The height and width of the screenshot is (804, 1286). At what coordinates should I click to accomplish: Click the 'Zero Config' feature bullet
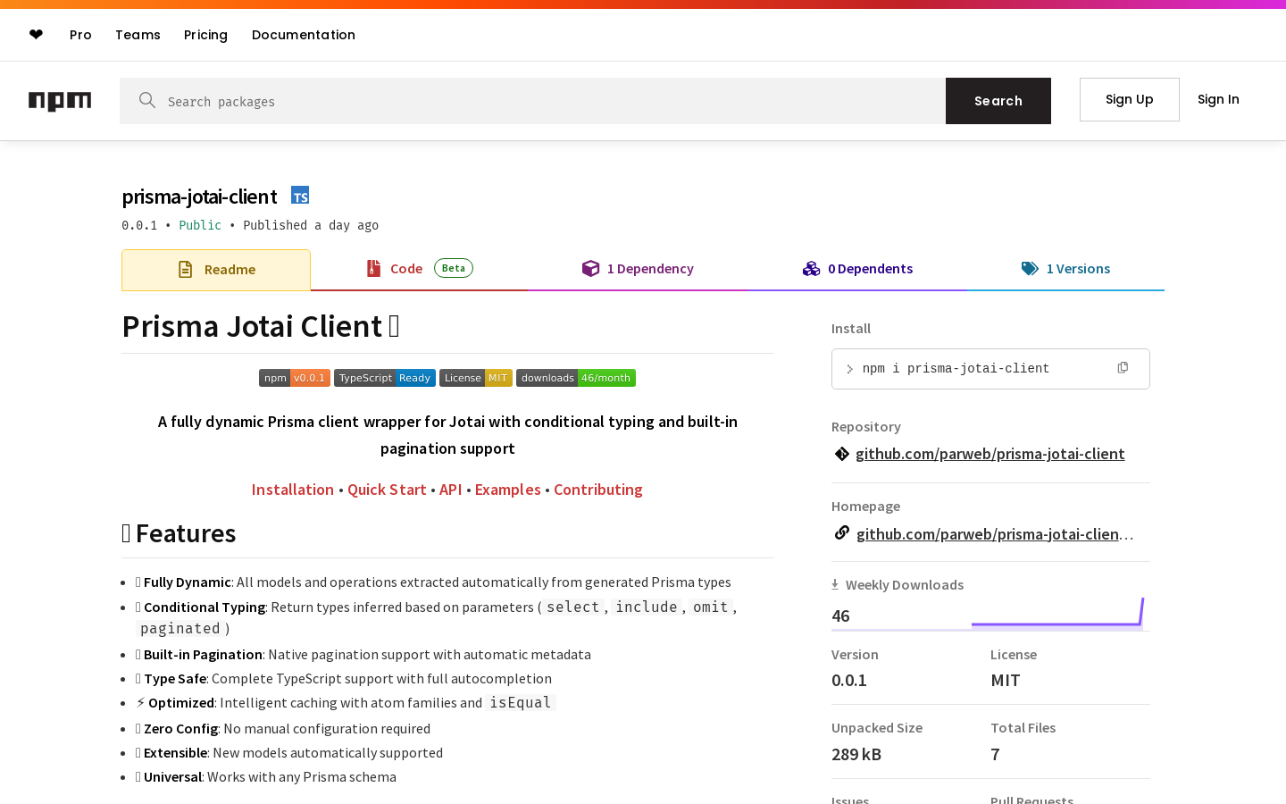[x=283, y=729]
